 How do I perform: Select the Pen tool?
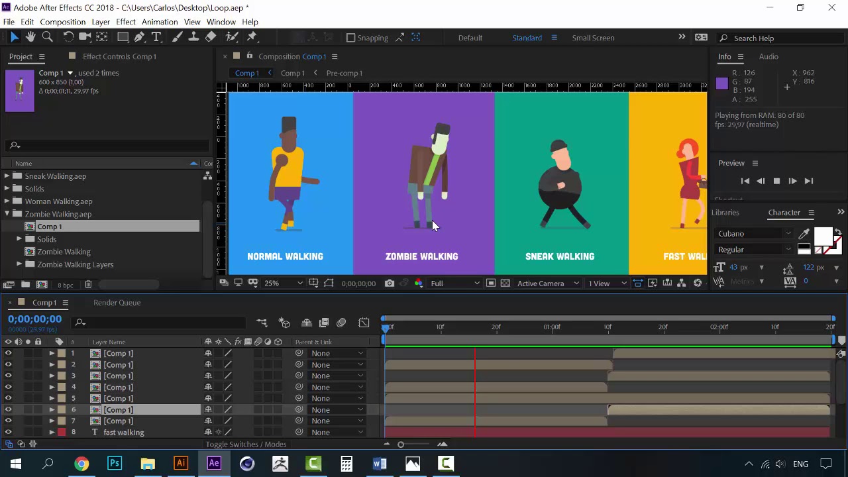140,37
